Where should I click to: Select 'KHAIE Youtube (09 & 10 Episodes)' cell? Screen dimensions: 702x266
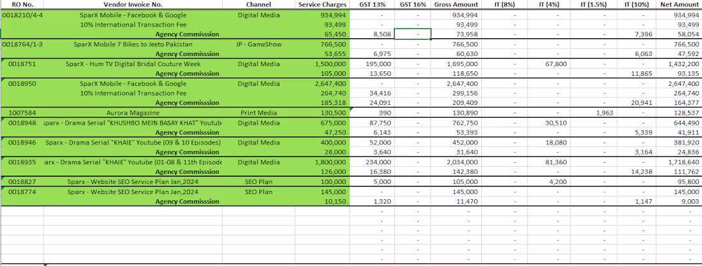[133, 143]
